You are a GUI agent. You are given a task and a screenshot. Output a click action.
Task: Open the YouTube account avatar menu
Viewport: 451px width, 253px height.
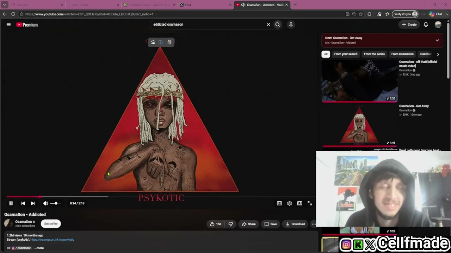[x=438, y=25]
